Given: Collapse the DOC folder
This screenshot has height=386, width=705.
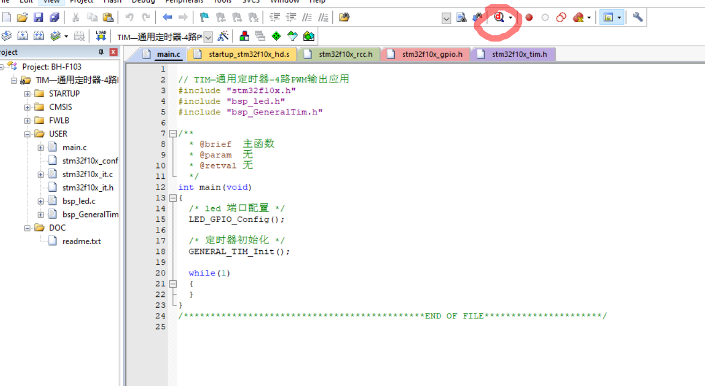Looking at the screenshot, I should 27,228.
